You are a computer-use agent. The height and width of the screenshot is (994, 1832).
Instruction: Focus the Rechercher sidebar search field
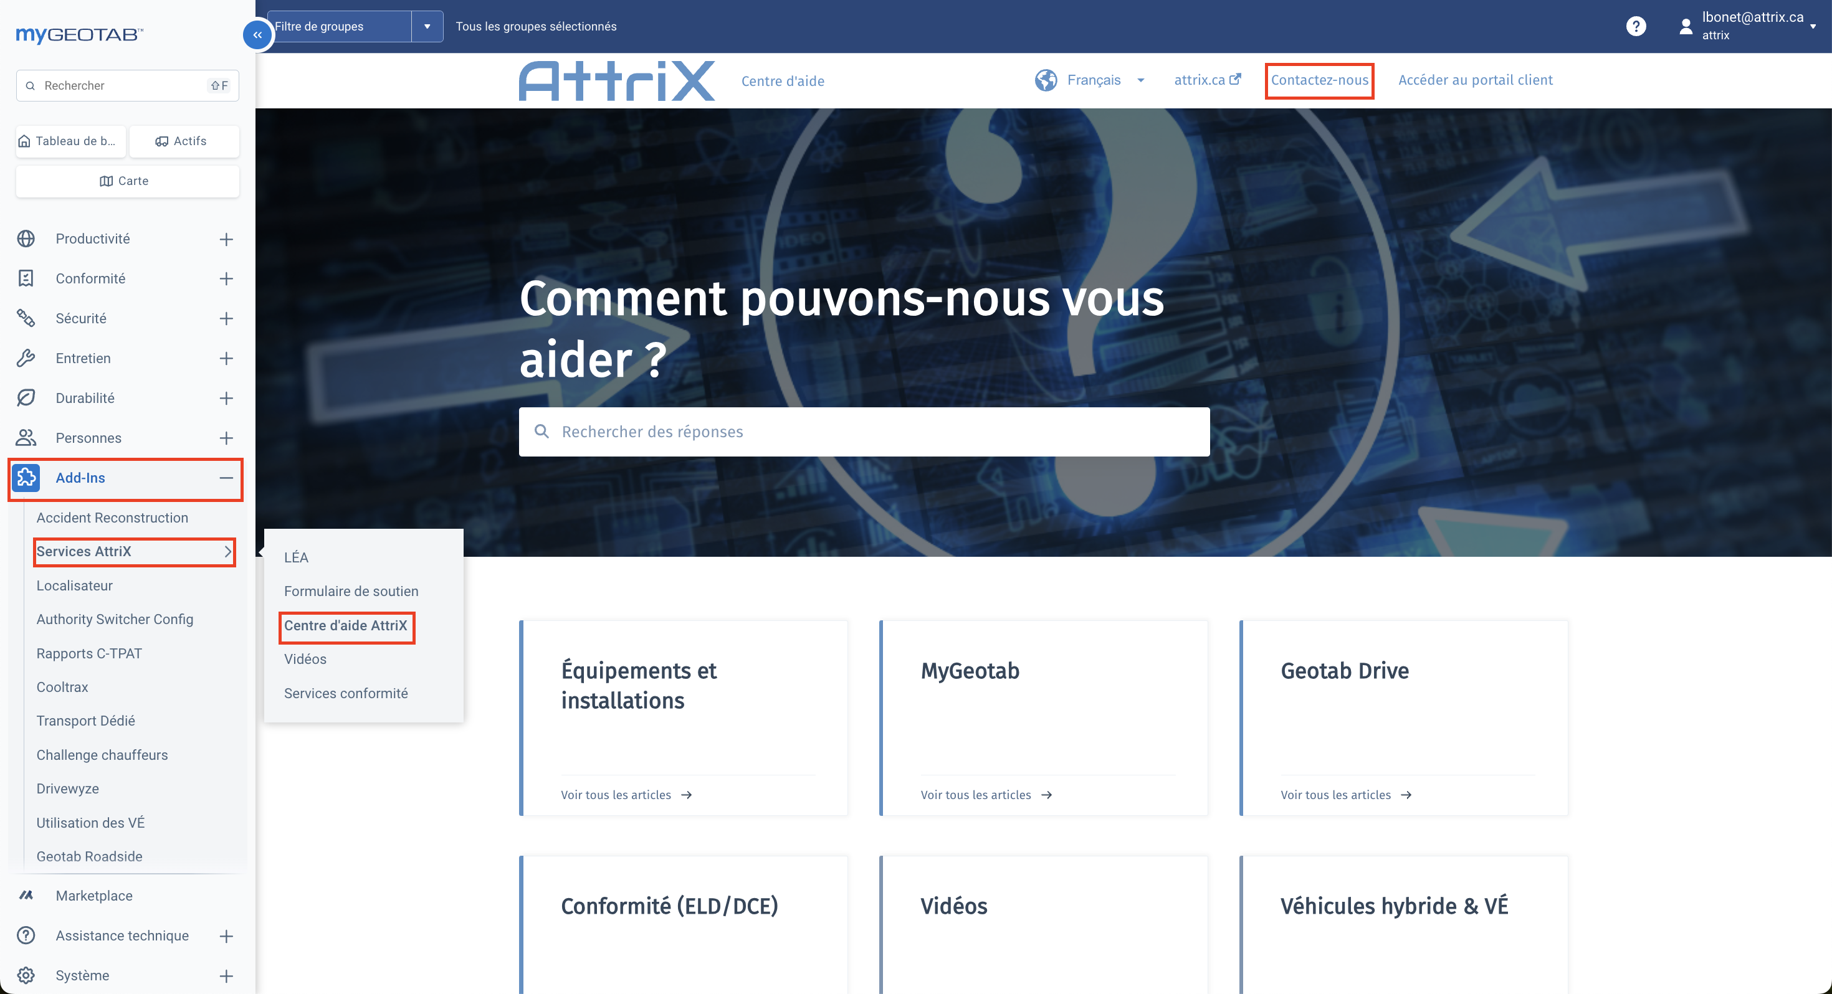pyautogui.click(x=127, y=85)
